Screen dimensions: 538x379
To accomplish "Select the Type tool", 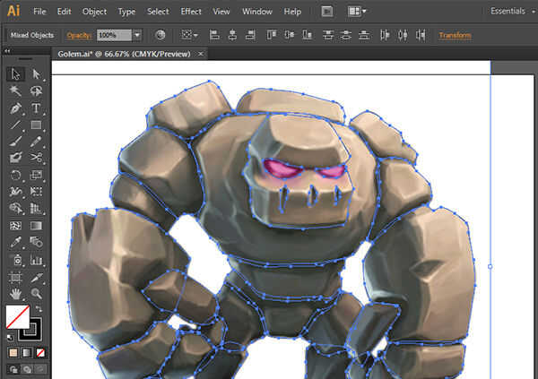I will [36, 108].
